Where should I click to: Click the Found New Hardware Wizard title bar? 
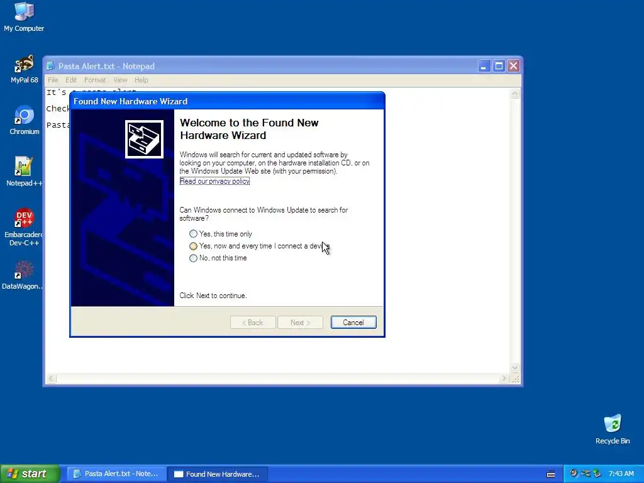227,101
